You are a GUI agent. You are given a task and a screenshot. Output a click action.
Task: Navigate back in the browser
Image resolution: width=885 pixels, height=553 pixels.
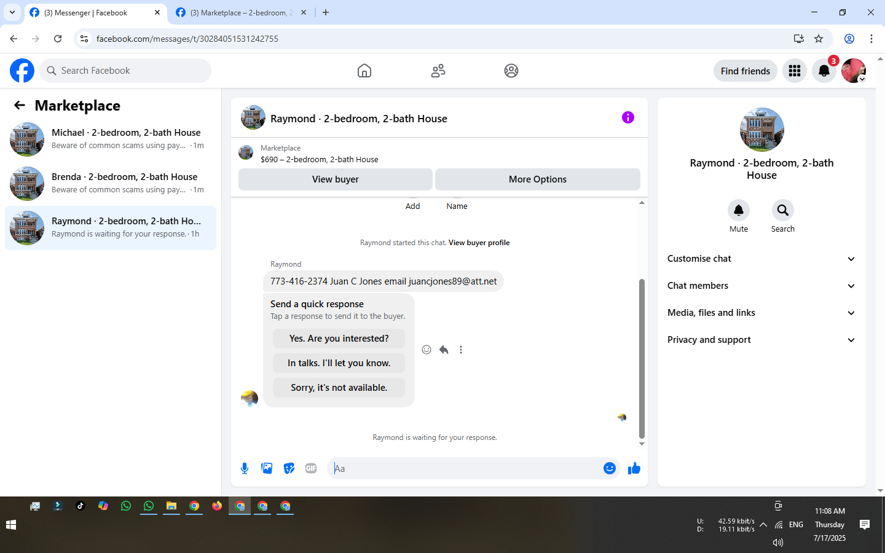(14, 39)
